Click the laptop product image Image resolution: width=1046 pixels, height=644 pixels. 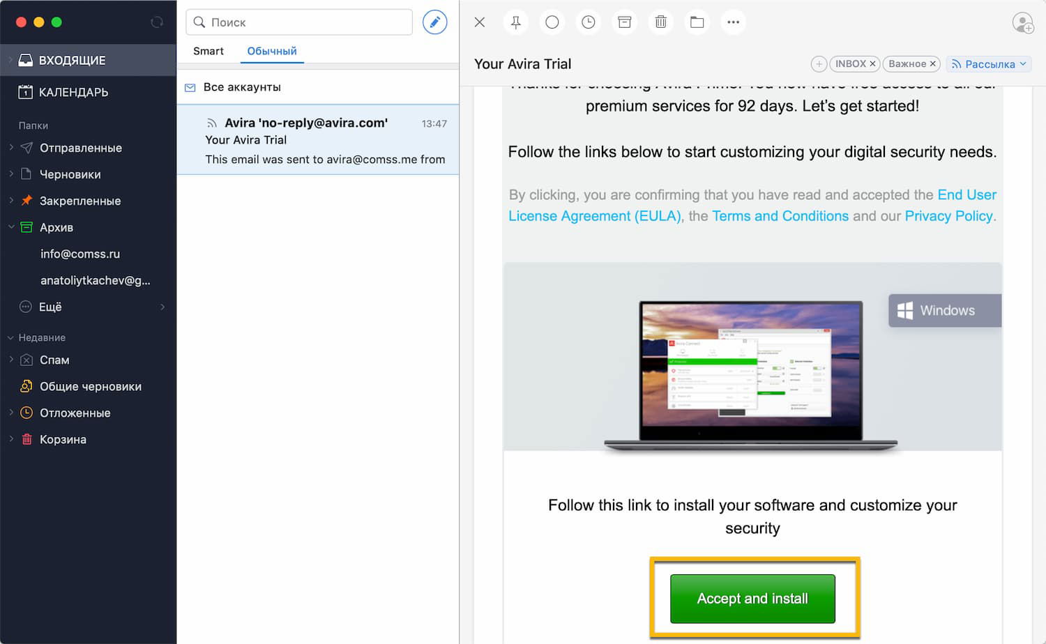(751, 376)
